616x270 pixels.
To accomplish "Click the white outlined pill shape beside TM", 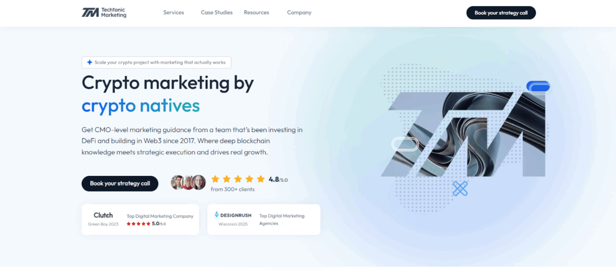I will point(405,144).
